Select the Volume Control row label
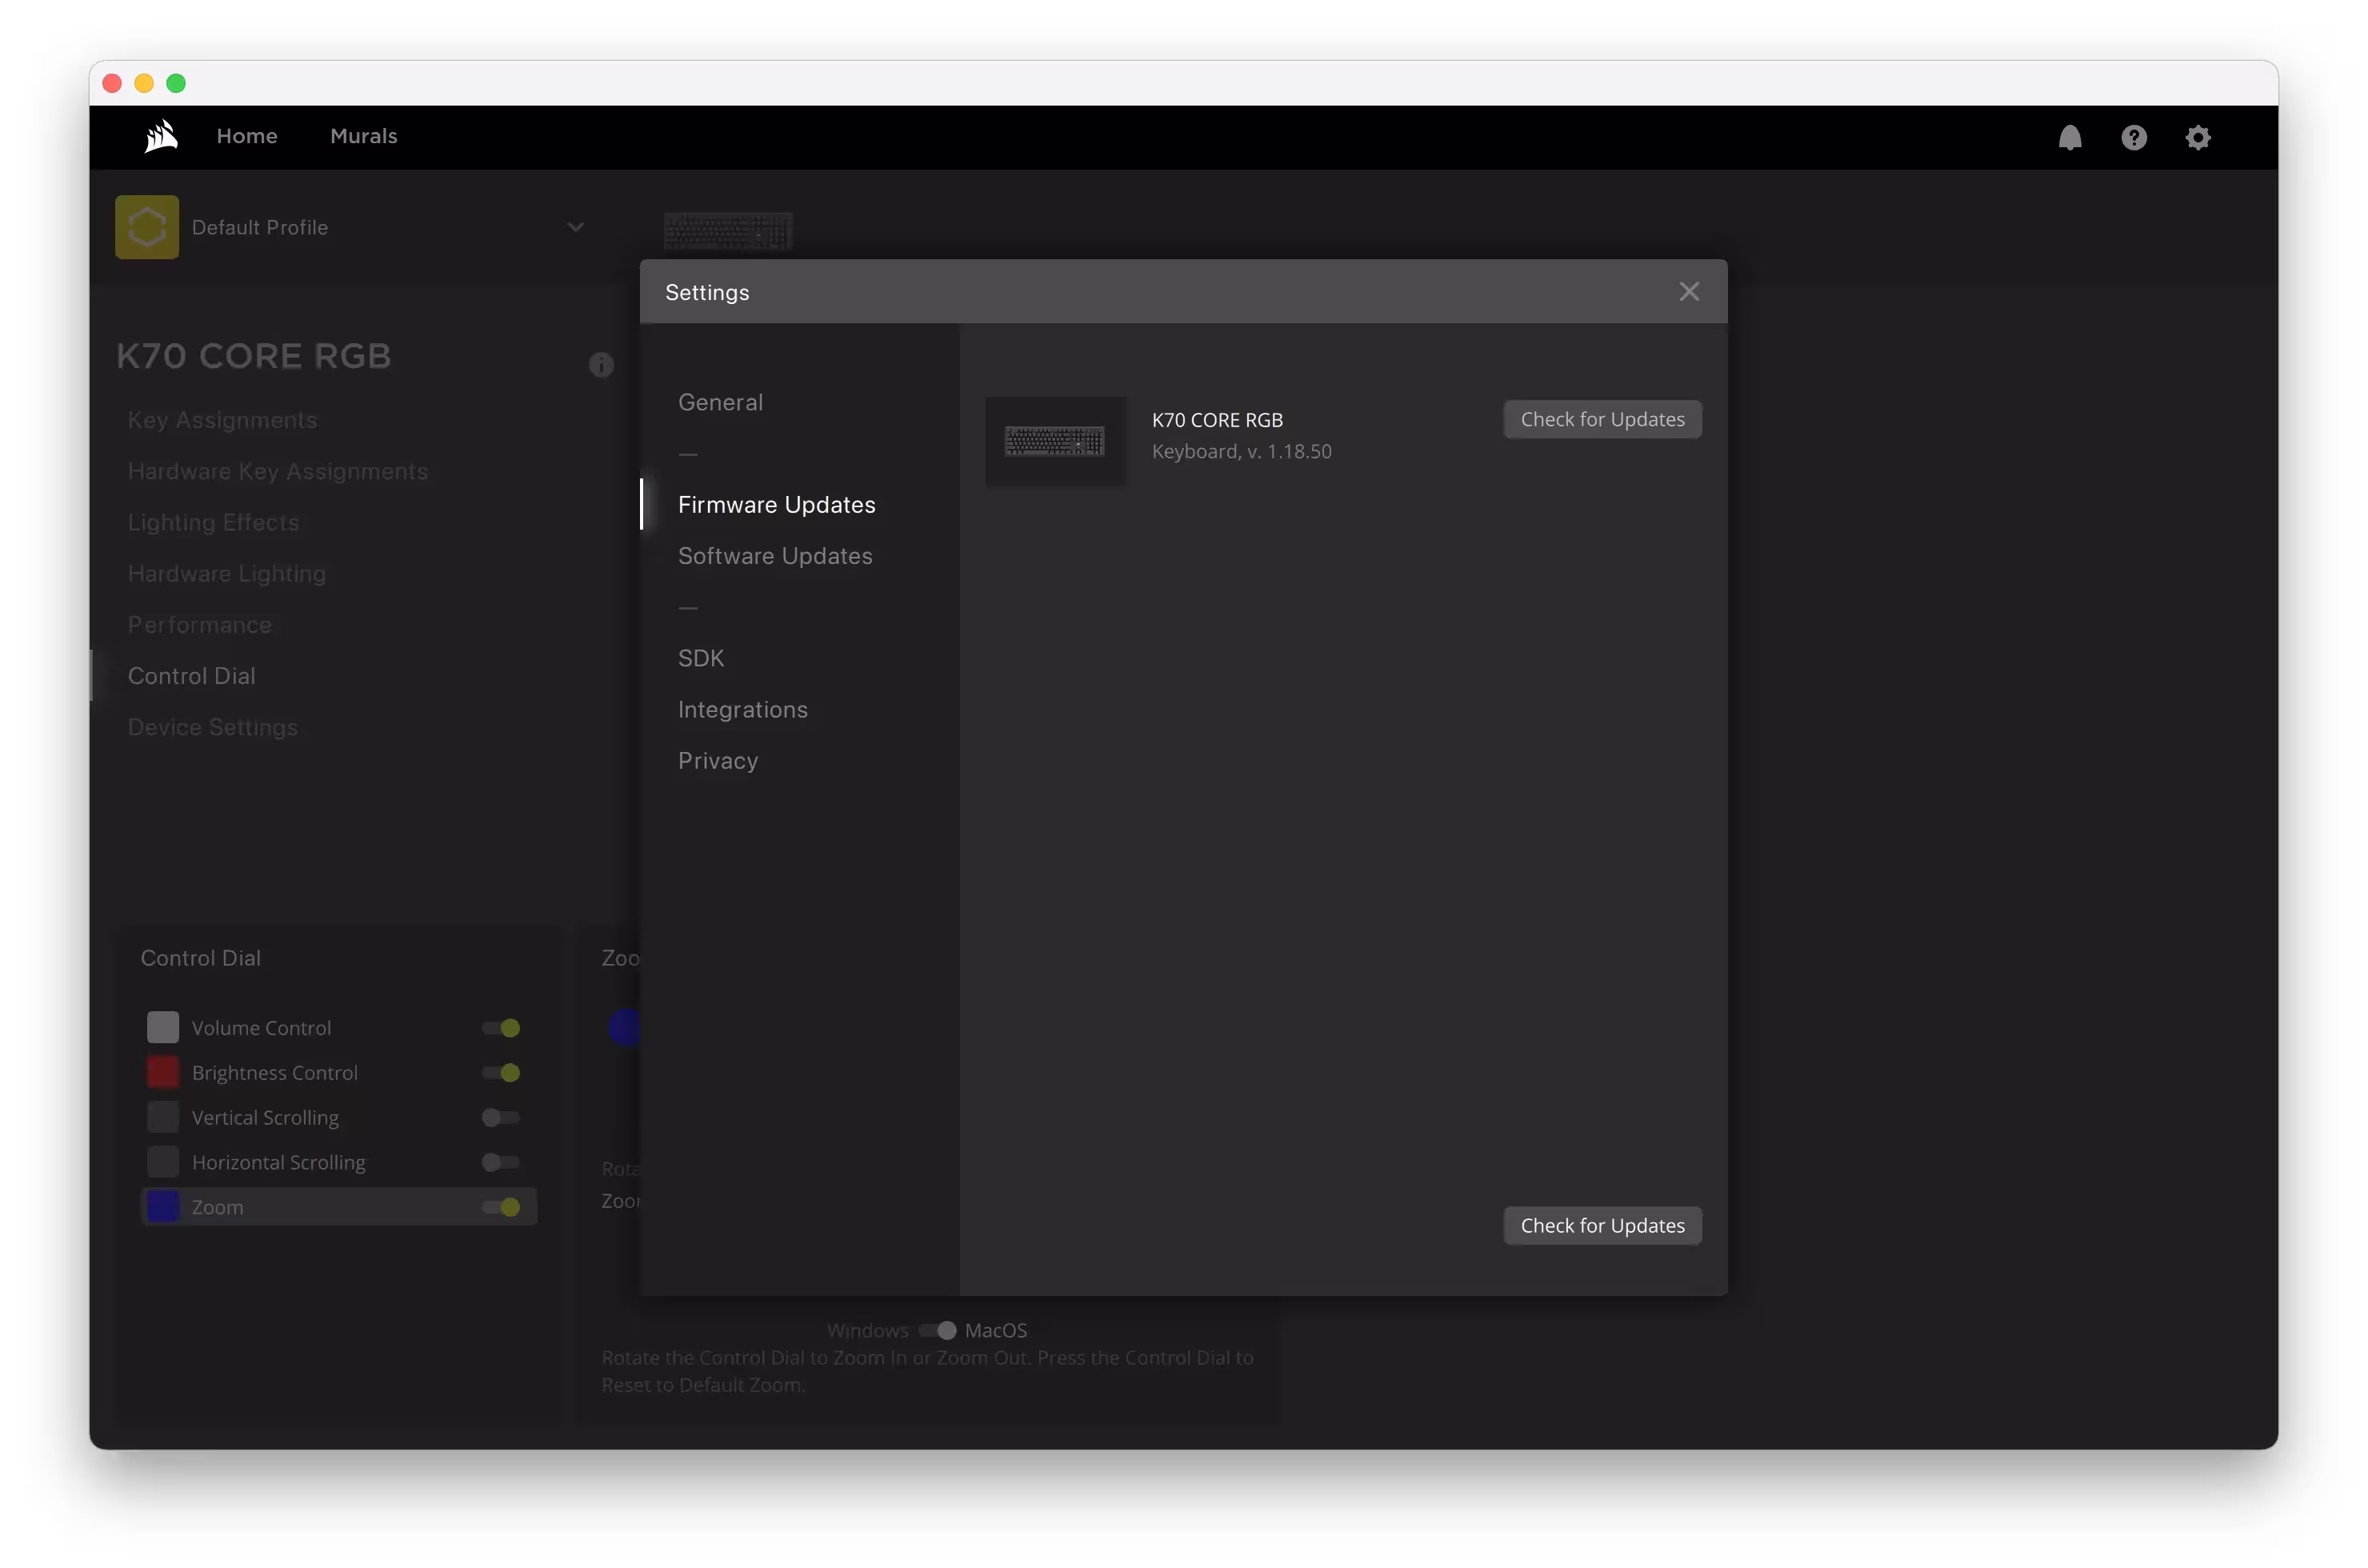The height and width of the screenshot is (1568, 2368). coord(261,1028)
